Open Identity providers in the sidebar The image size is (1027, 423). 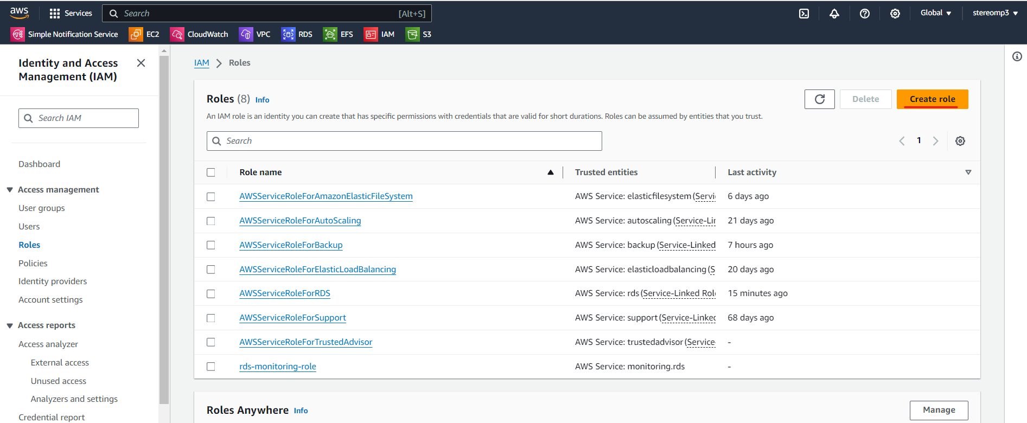[x=53, y=281]
